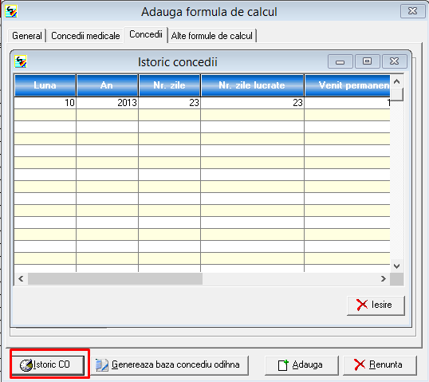429x382 pixels.
Task: Open the Concedii medicale tab
Action: 85,36
